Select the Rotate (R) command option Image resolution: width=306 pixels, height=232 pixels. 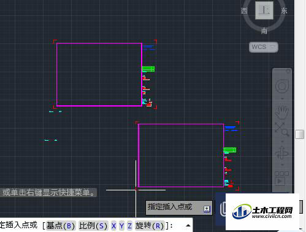point(150,226)
